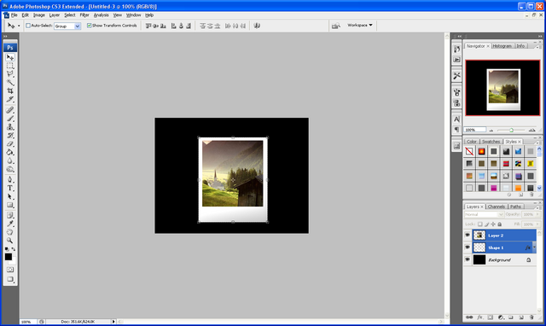Open Move tool preset picker arrow
The height and width of the screenshot is (326, 546).
pyautogui.click(x=19, y=26)
